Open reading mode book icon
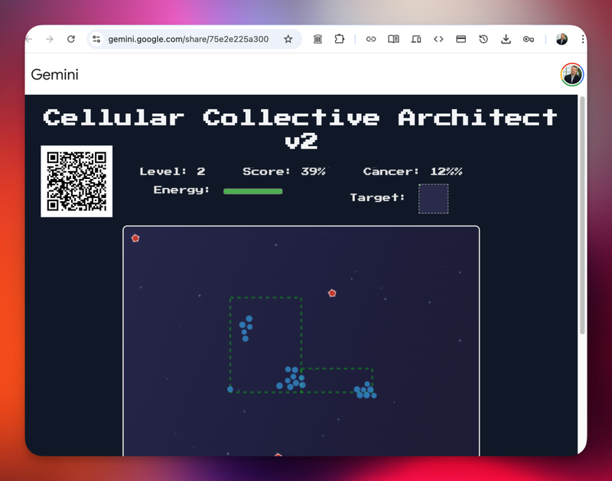Screen dimensions: 612x481 [x=393, y=39]
